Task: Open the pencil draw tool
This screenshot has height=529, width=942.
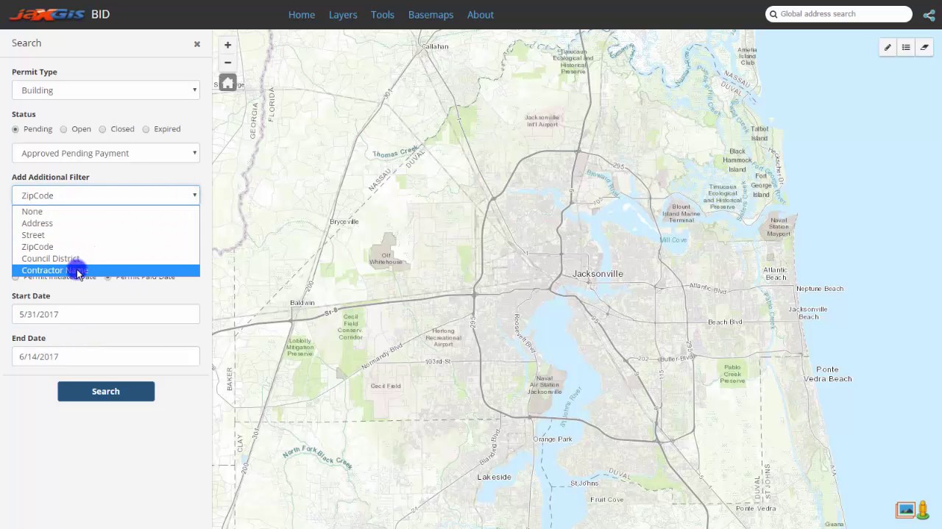Action: [x=888, y=48]
